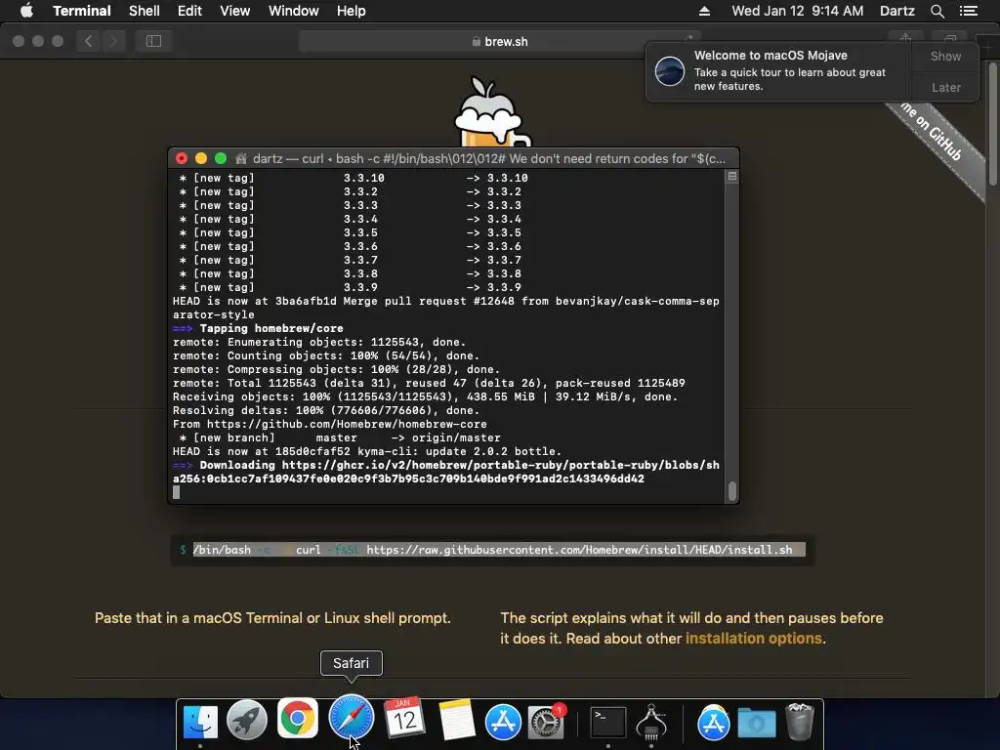This screenshot has height=750, width=1000.
Task: Open the Notes app in dock
Action: coord(456,720)
